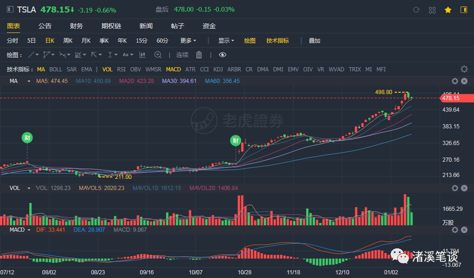Select the Fibonacci retracement tool
Viewport: 474px width, 278px height.
(78, 55)
